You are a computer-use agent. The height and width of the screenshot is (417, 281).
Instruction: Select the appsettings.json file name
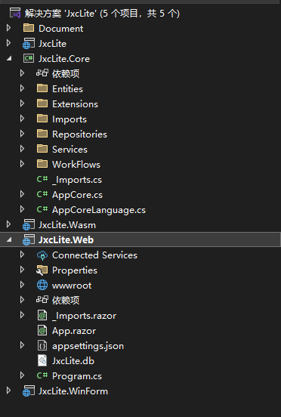tap(88, 346)
